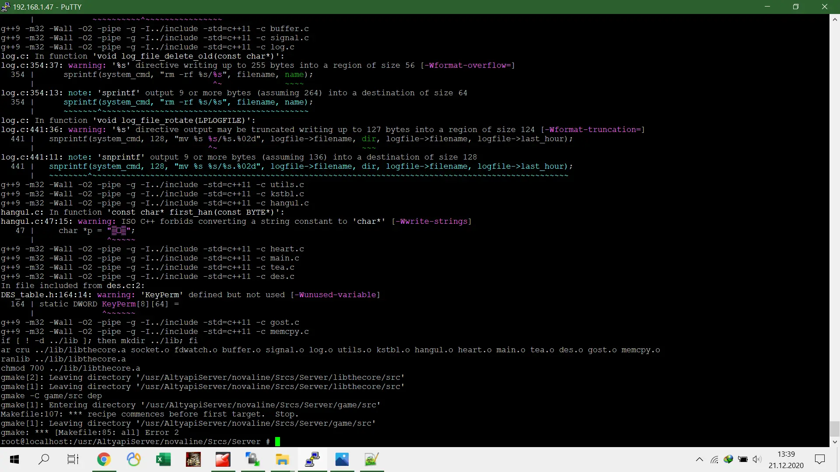Click the Windows Start button
This screenshot has width=840, height=472.
tap(14, 459)
